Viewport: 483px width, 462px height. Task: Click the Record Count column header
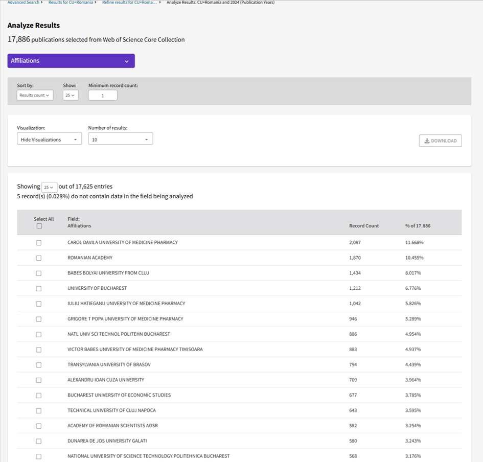(364, 226)
